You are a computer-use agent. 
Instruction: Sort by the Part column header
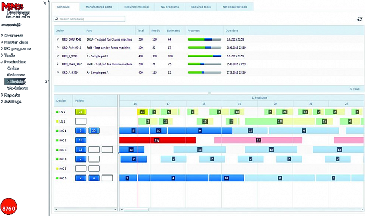(x=110, y=30)
